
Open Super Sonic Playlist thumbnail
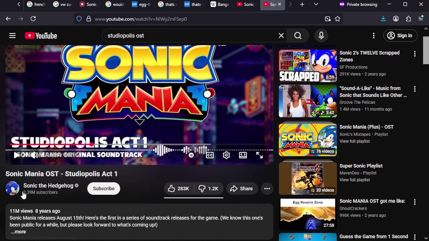pyautogui.click(x=308, y=178)
